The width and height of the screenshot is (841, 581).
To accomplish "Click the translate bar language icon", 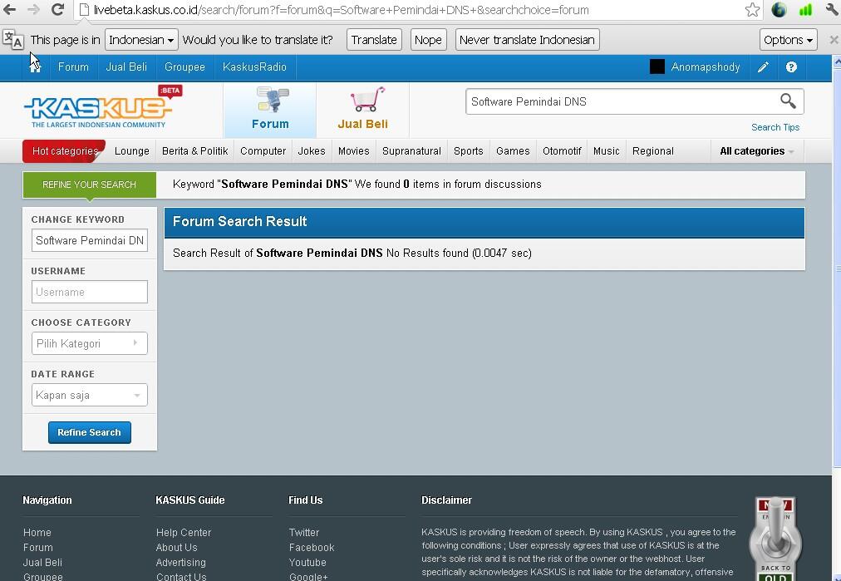I will (x=12, y=39).
